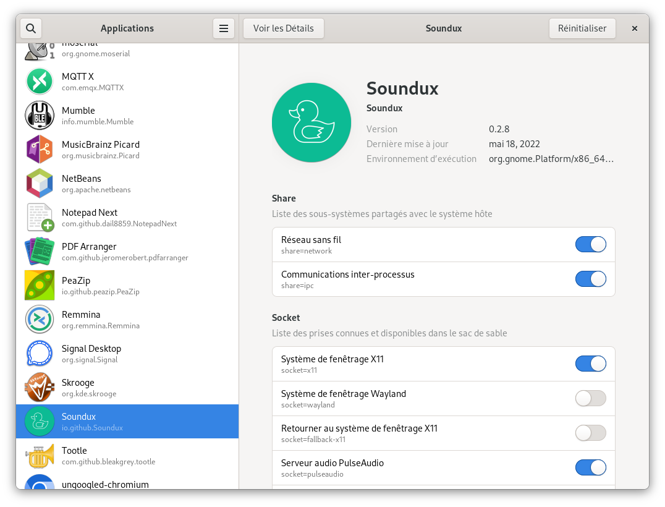This screenshot has height=507, width=665.
Task: Click the Réinitialiser button
Action: click(582, 28)
